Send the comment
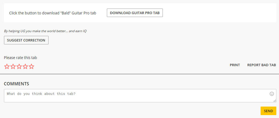This screenshot has width=279, height=118. (x=268, y=111)
